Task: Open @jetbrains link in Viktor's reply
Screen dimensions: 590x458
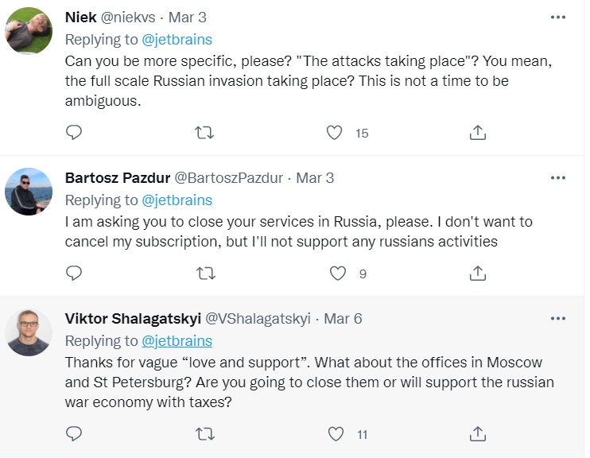Action: [177, 341]
